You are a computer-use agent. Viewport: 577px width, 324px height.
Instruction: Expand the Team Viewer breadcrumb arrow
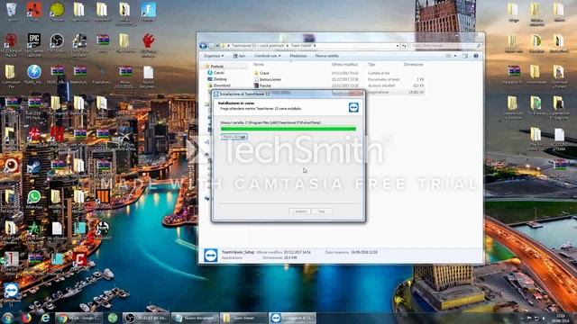point(315,46)
